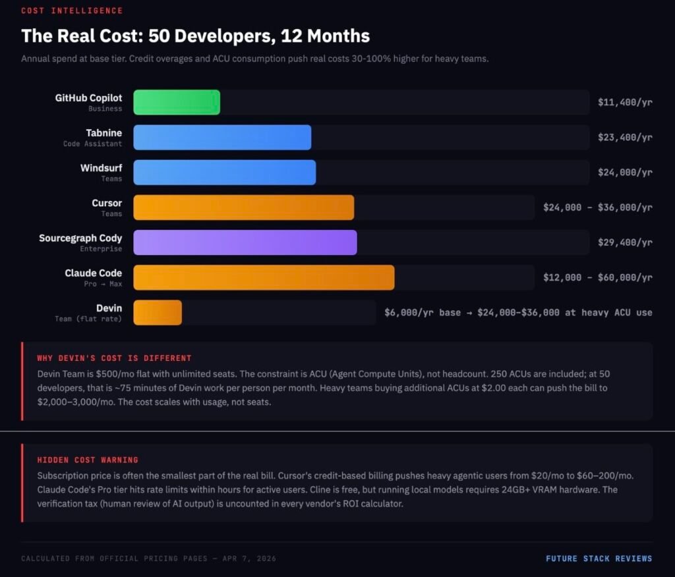Viewport: 675px width, 577px height.
Task: Click the $29,400/yr Sourcegraph Cody figure
Action: tap(624, 242)
